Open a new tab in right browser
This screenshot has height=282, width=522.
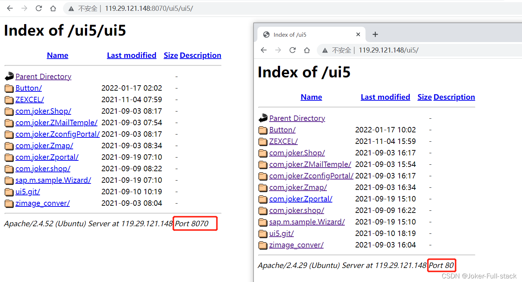(x=375, y=35)
